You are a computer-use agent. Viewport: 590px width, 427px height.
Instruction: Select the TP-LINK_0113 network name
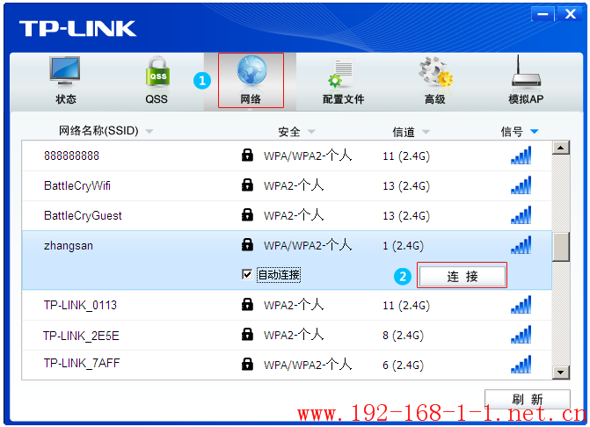click(x=80, y=305)
